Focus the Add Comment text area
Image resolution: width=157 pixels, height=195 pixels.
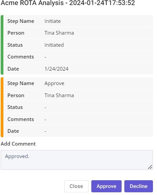(x=77, y=160)
